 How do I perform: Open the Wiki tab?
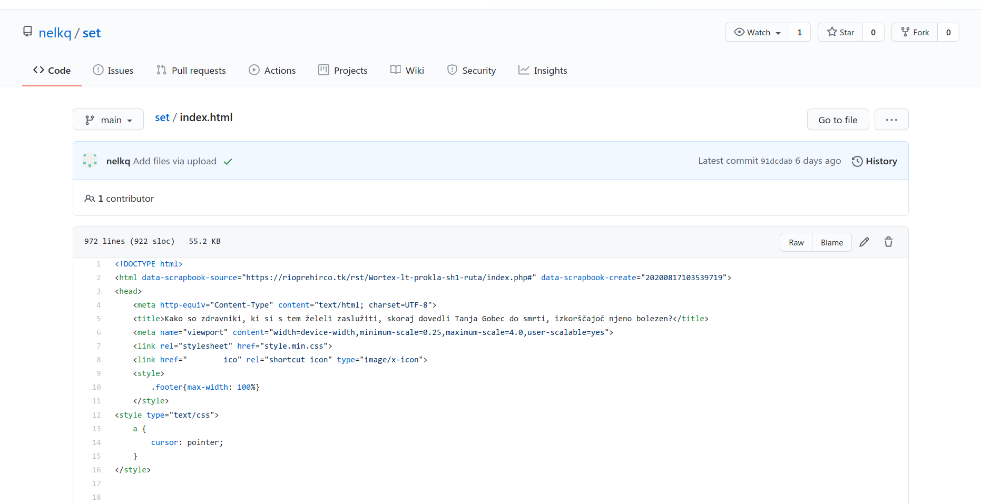tap(407, 70)
